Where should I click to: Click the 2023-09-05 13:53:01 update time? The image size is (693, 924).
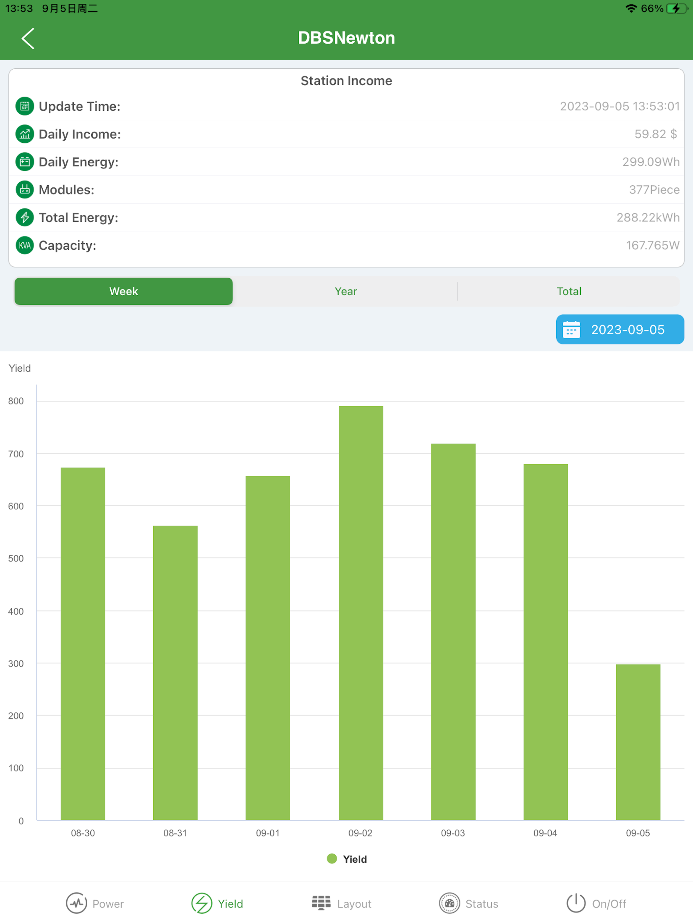tap(620, 106)
